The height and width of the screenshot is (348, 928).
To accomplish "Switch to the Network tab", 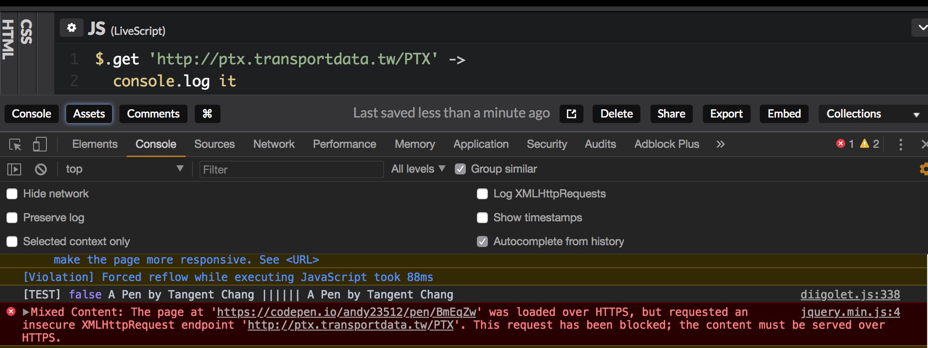I will point(274,144).
